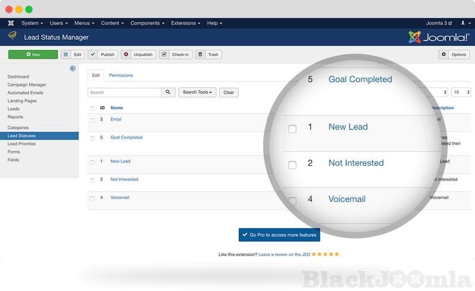Collapse the sidebar with the arrow icon
This screenshot has height=291, width=475.
coord(72,68)
